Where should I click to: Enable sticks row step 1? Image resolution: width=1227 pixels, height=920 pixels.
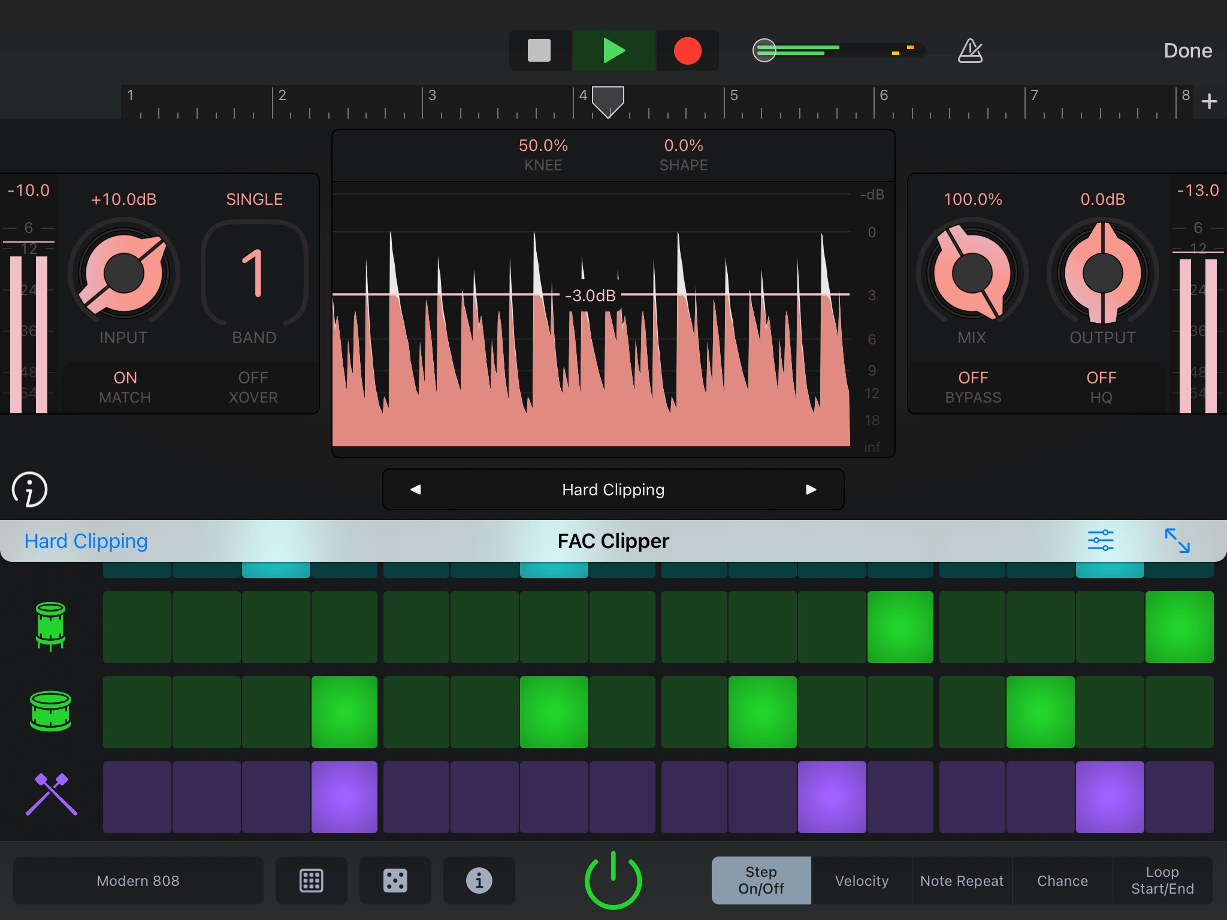pyautogui.click(x=137, y=797)
